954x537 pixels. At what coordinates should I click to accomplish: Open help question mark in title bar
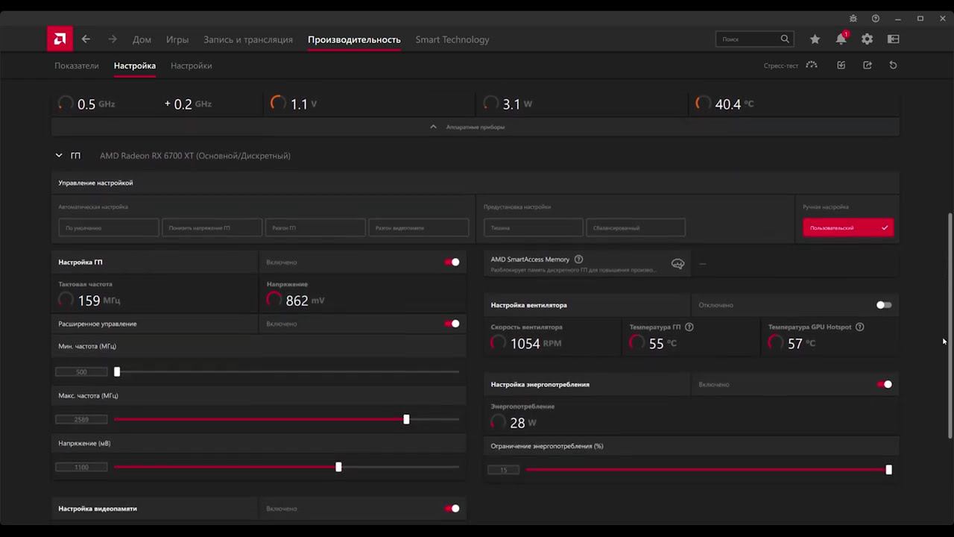pyautogui.click(x=876, y=19)
